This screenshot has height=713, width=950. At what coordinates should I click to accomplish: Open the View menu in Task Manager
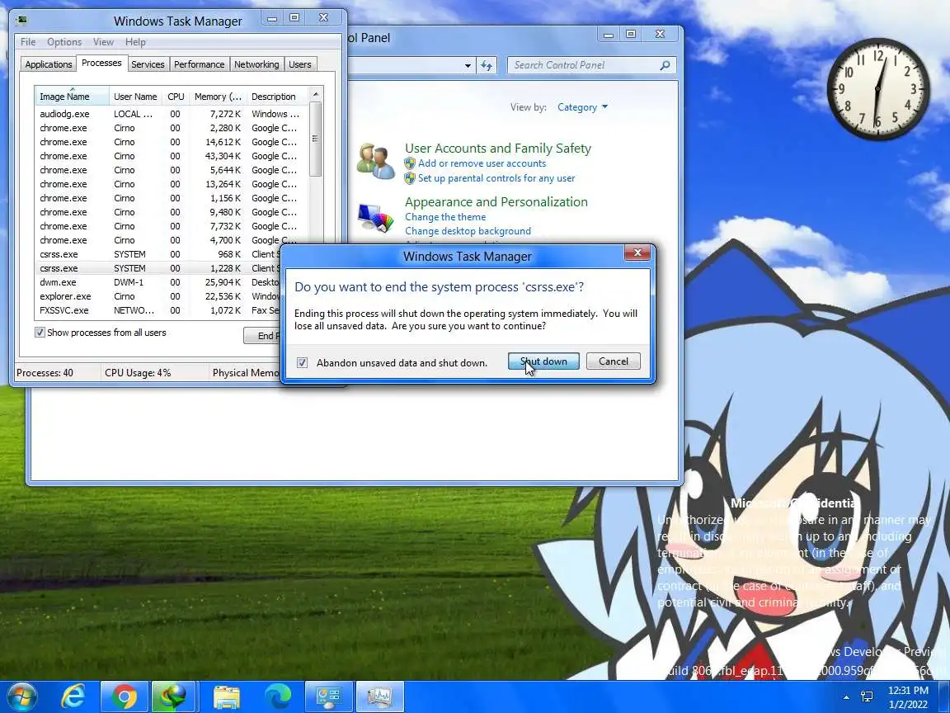(x=103, y=42)
